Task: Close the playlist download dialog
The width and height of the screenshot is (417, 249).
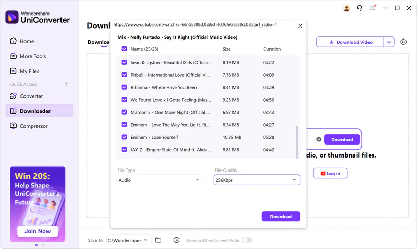Action: click(x=300, y=25)
